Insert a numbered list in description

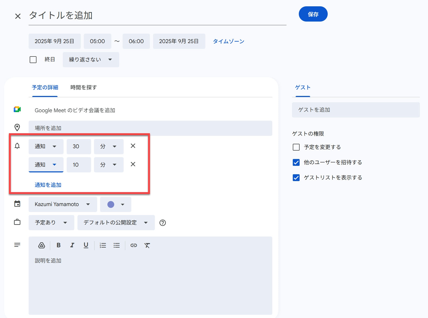pos(103,245)
